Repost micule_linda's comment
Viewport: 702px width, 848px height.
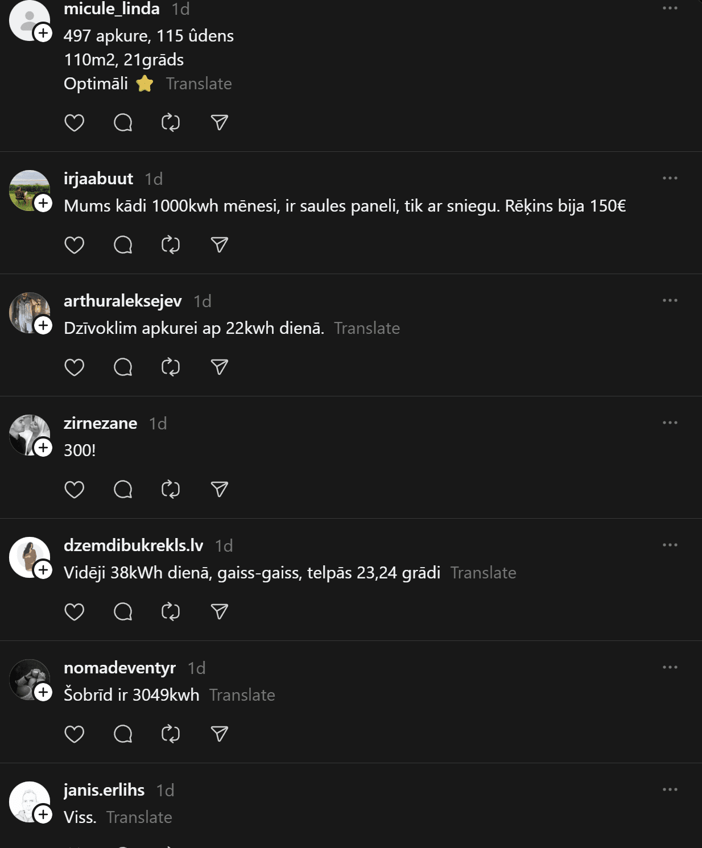(171, 123)
